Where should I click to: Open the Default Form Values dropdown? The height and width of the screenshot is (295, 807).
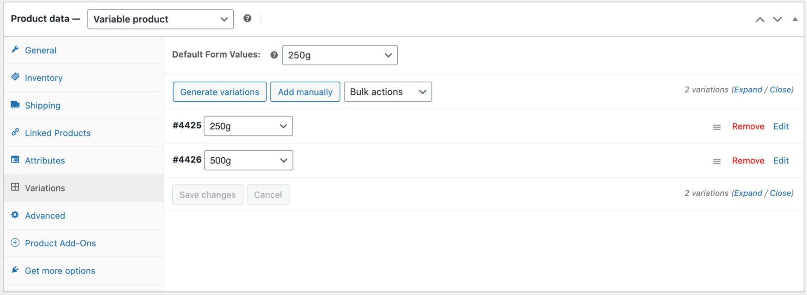pos(339,55)
